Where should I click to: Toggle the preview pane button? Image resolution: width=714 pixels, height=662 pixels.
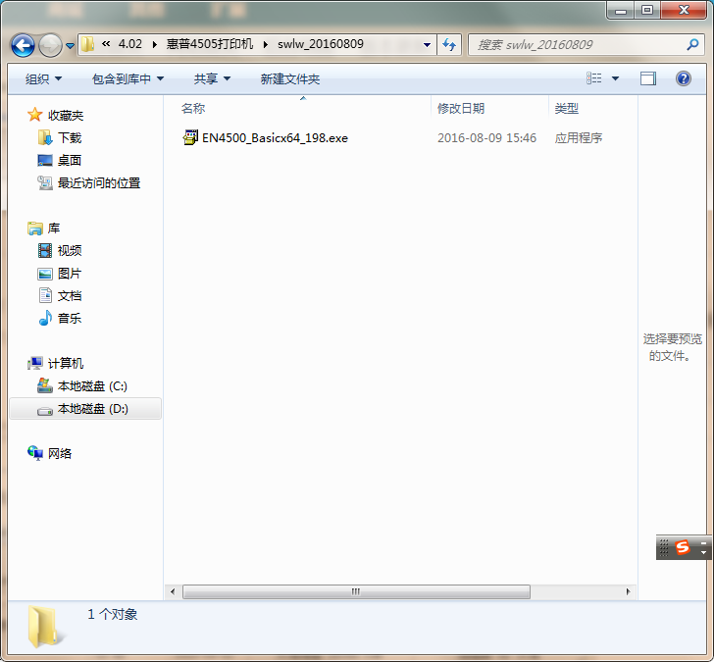(x=648, y=78)
